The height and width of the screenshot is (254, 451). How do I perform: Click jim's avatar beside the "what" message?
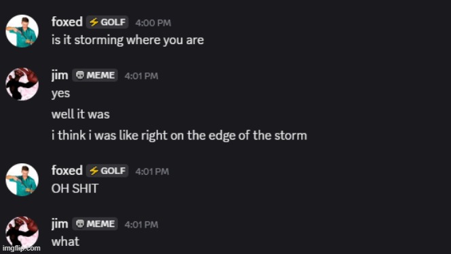pos(22,233)
